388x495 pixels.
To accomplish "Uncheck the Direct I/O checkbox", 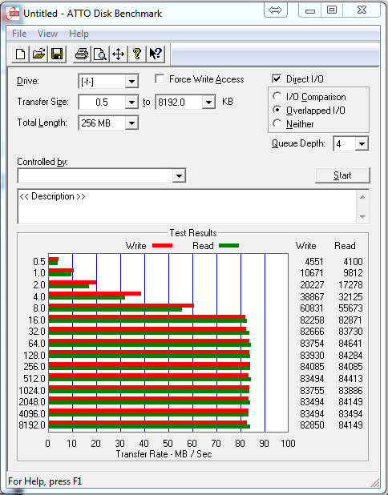I will pyautogui.click(x=277, y=78).
